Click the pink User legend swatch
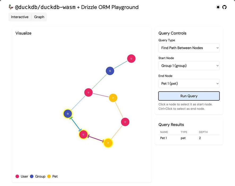Viewport: 235px width, 186px height. tap(17, 176)
